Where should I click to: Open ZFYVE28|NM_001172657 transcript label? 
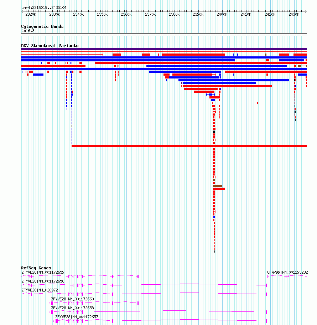77,317
